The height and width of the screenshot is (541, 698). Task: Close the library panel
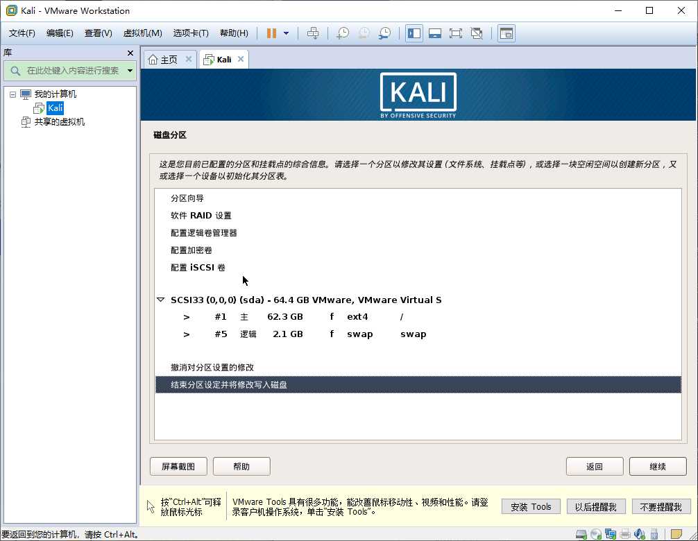tap(130, 53)
